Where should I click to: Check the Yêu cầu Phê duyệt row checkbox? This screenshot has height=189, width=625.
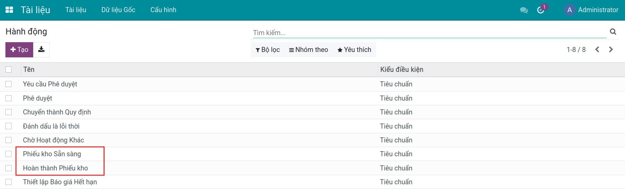tap(8, 84)
